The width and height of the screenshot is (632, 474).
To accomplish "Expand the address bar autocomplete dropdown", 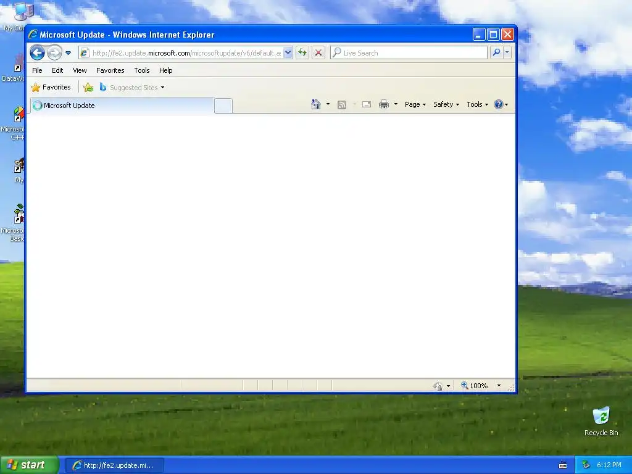I will (x=288, y=53).
